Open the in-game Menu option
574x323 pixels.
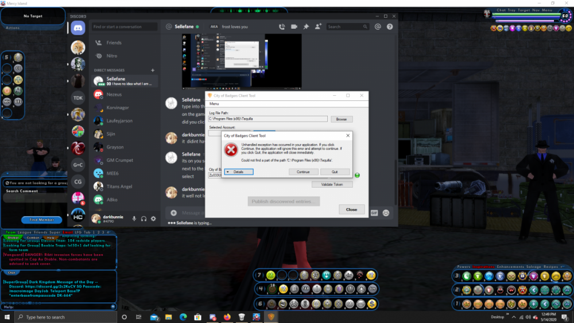(547, 10)
